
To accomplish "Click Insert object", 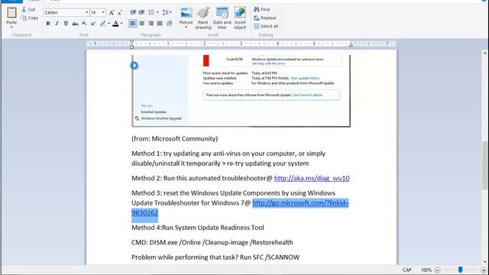I will point(240,18).
